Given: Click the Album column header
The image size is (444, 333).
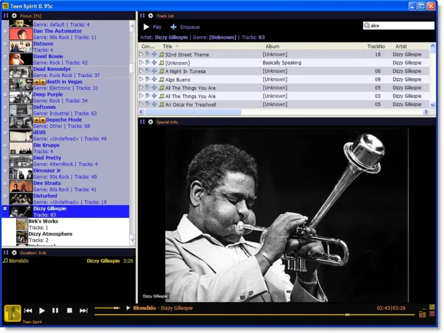Looking at the screenshot, I should (x=272, y=47).
